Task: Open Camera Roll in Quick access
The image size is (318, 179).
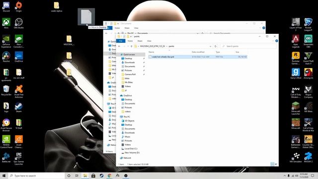Action: click(130, 75)
